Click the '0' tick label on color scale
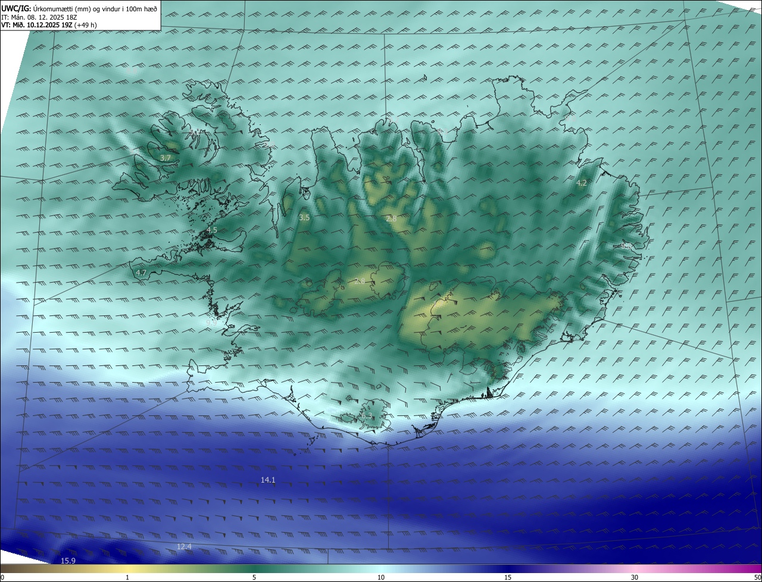Image resolution: width=762 pixels, height=582 pixels. click(x=2, y=577)
